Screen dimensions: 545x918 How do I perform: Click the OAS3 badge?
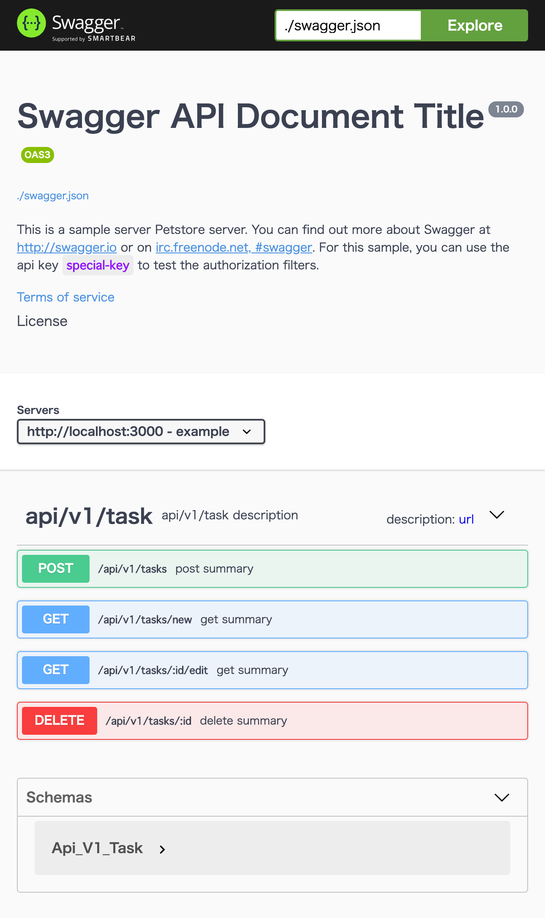click(x=37, y=155)
